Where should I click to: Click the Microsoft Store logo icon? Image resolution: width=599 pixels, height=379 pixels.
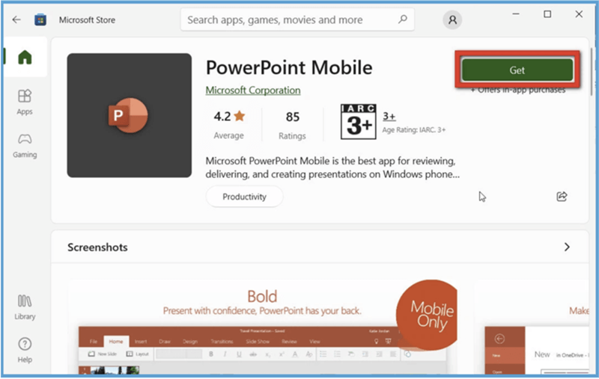[x=40, y=19]
